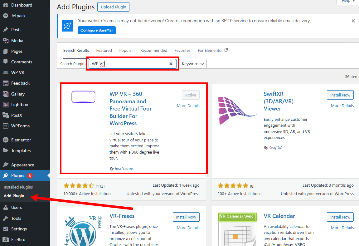The width and height of the screenshot is (359, 246).
Task: Open the For Elementor tab
Action: coord(213,51)
